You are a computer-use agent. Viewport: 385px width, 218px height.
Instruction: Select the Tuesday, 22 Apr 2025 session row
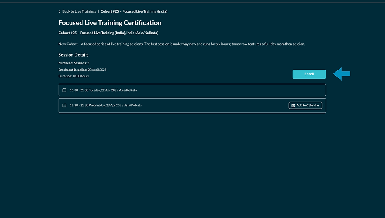coord(192,90)
